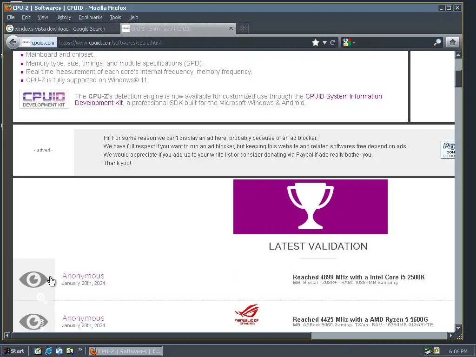Click the PayPal donate button

(x=448, y=150)
